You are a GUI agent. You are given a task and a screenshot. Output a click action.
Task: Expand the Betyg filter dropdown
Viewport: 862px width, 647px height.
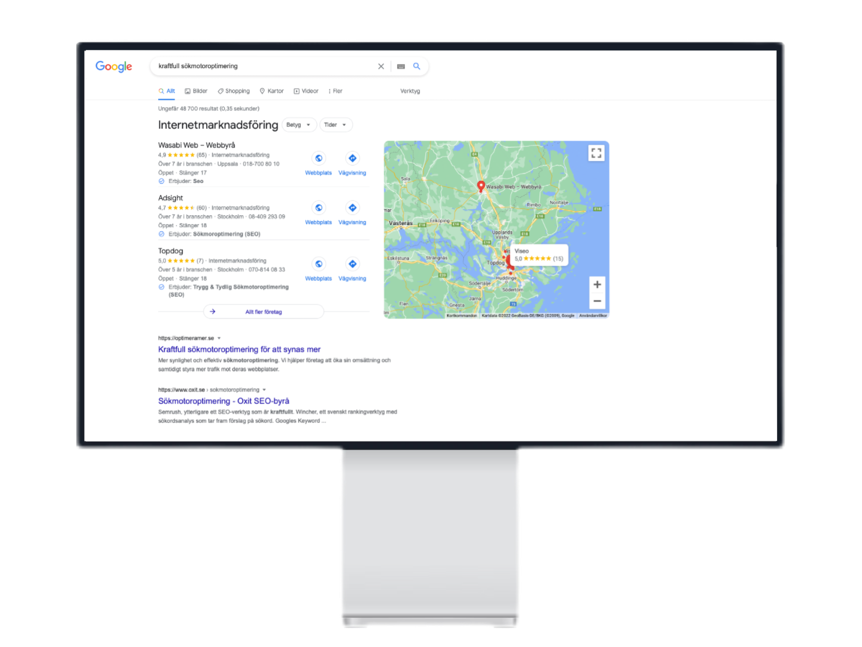coord(299,125)
